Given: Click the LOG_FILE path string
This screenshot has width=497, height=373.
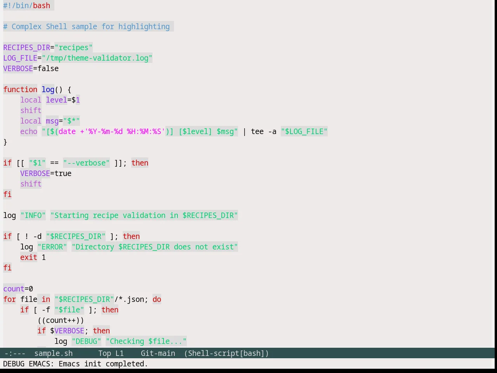Looking at the screenshot, I should (97, 58).
